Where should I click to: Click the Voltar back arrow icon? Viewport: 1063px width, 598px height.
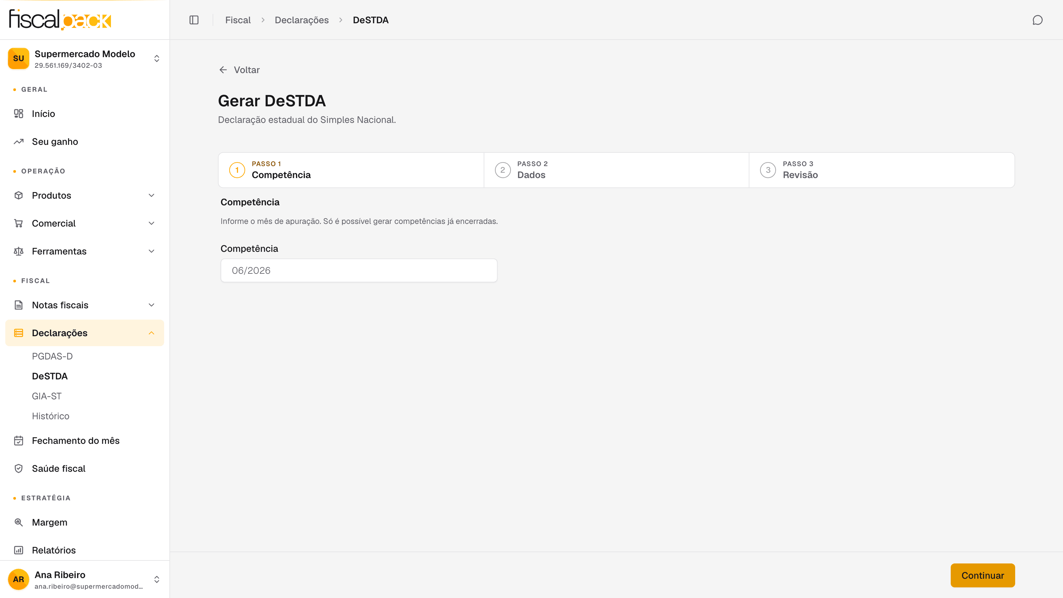coord(223,70)
